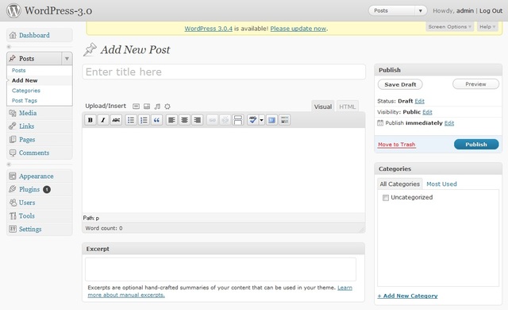The width and height of the screenshot is (508, 310).
Task: Open the Post Tags submenu item
Action: point(25,100)
